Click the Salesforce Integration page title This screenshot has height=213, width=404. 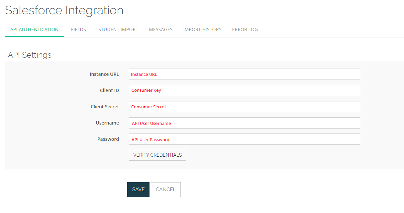coord(64,10)
